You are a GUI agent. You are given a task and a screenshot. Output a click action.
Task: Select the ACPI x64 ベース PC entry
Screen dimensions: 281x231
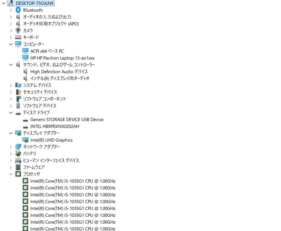tap(47, 51)
